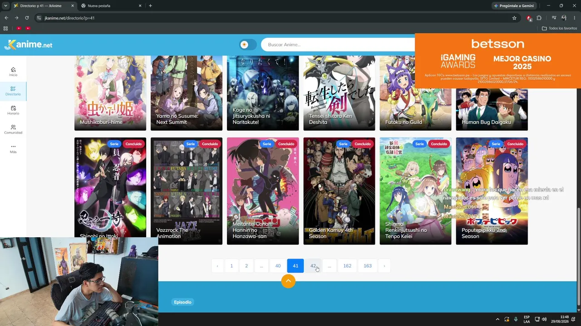Open Mushikaburi-hime anime card
Image resolution: width=581 pixels, height=326 pixels.
tap(110, 93)
